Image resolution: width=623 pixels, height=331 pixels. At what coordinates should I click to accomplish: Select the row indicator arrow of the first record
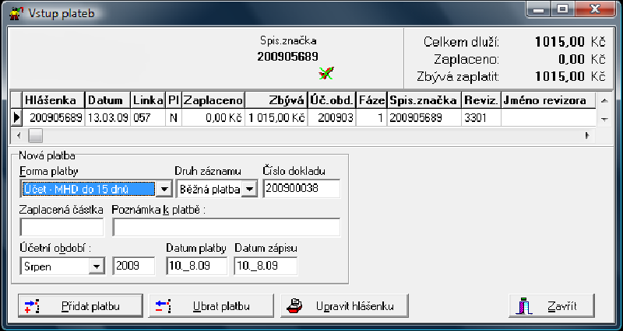[x=16, y=118]
